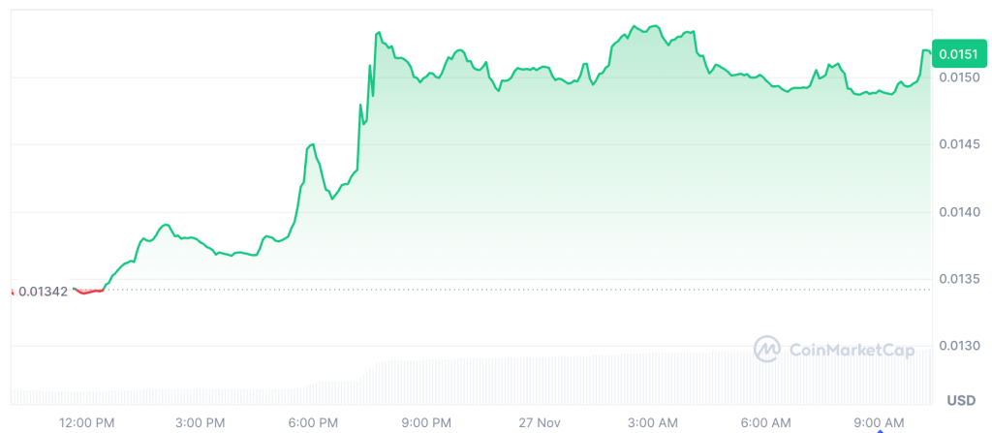
Task: Click the CoinMarketCap logo icon
Action: [x=768, y=349]
